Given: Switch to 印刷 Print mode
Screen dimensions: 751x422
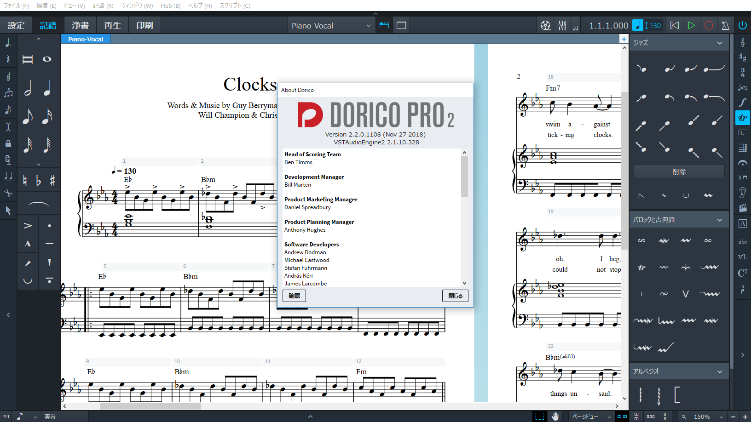Looking at the screenshot, I should click(144, 26).
